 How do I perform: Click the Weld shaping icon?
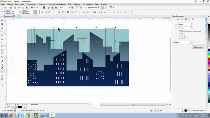pos(73,12)
